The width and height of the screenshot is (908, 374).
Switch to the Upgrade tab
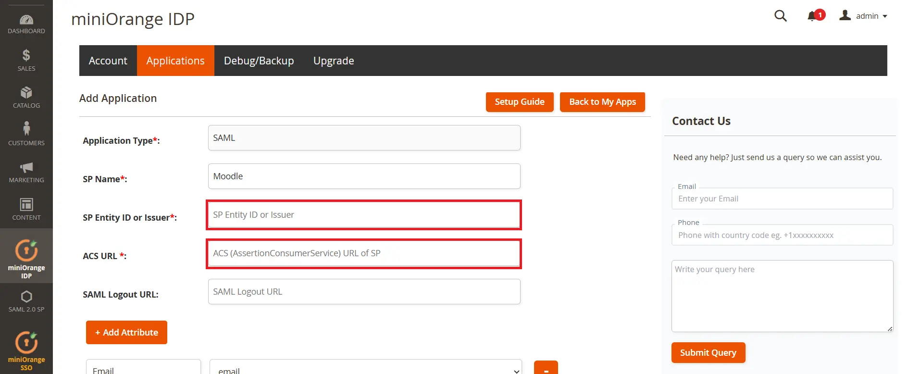point(334,61)
